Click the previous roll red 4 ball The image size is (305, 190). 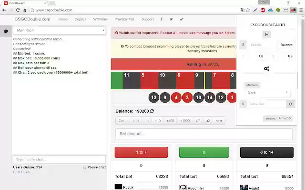[176, 97]
